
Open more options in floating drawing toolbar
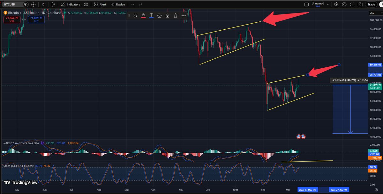point(183,15)
